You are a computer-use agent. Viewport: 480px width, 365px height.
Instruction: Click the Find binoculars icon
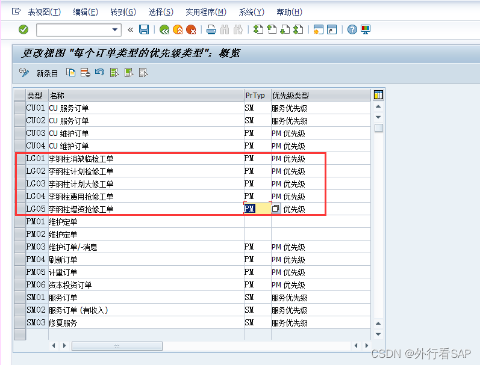(225, 29)
